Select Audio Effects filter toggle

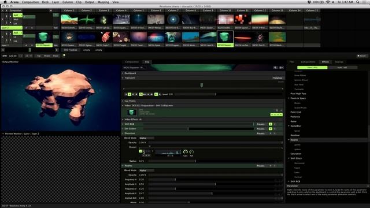click(342, 68)
